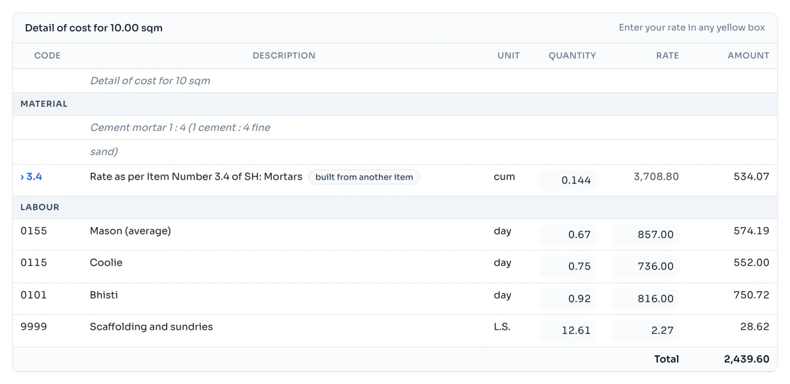Select the 'Bhisti' description
The image size is (790, 384).
pyautogui.click(x=104, y=295)
